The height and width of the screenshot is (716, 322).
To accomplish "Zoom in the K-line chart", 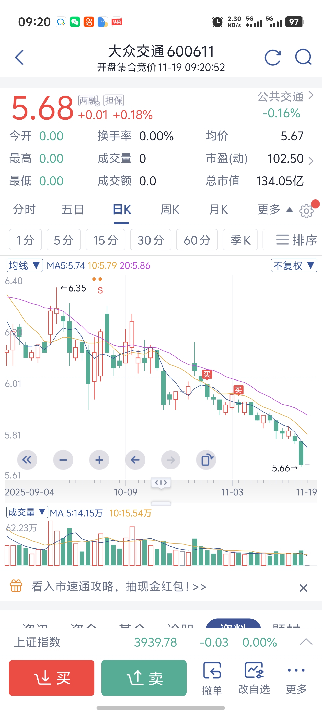I will pyautogui.click(x=99, y=460).
